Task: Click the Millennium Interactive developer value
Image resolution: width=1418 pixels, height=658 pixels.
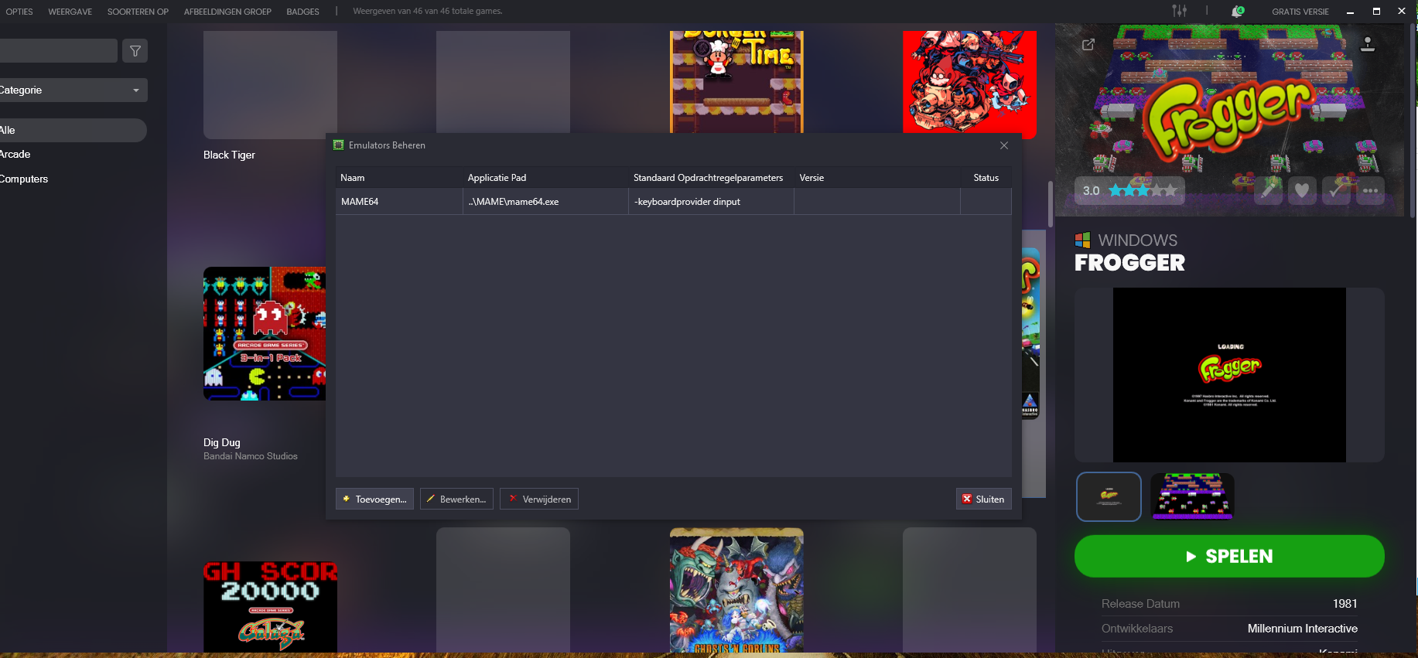Action: coord(1302,629)
